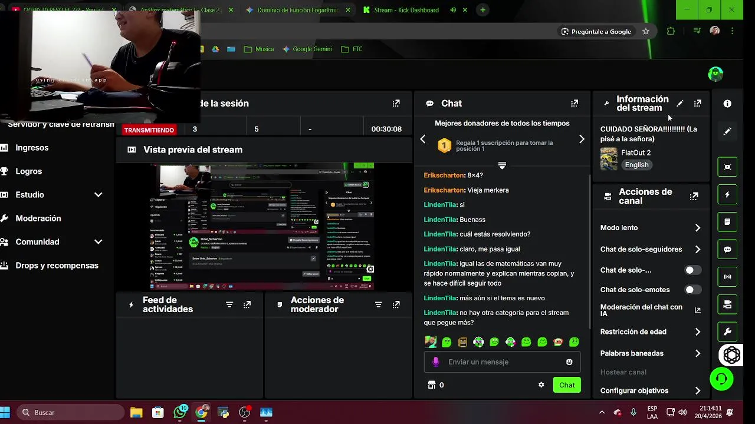Toggle the Chat de solo-... switch

click(x=692, y=270)
